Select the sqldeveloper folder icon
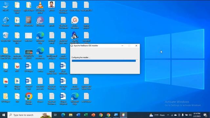 coord(29,7)
